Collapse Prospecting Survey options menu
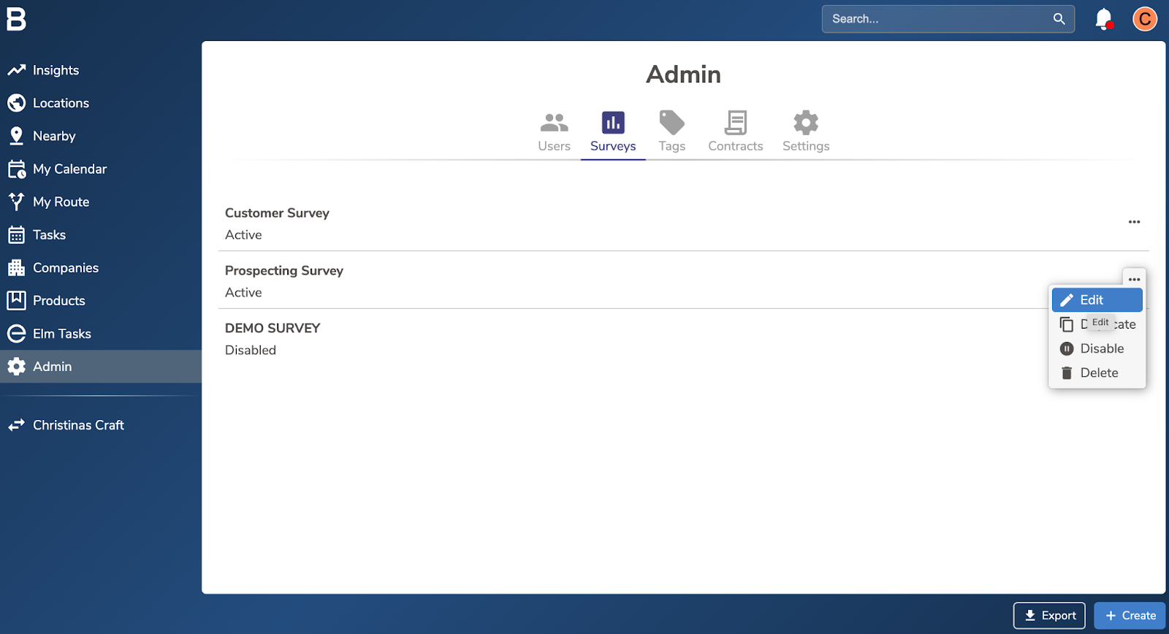The height and width of the screenshot is (634, 1169). [x=1134, y=279]
